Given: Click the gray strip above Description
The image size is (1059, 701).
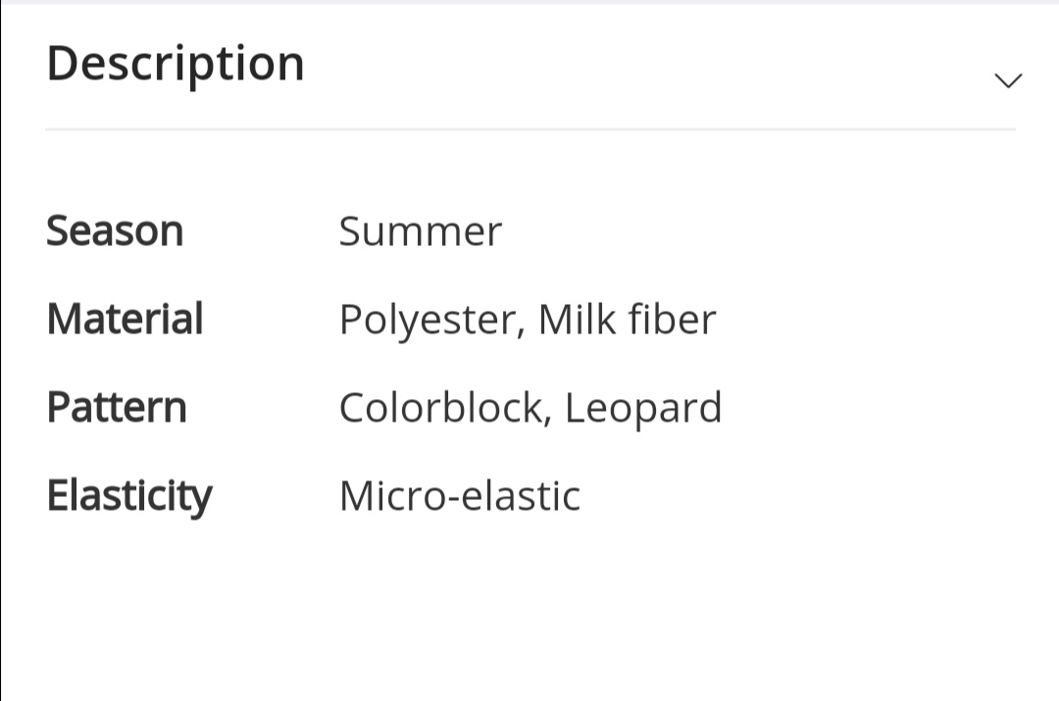Looking at the screenshot, I should [x=529, y=2].
